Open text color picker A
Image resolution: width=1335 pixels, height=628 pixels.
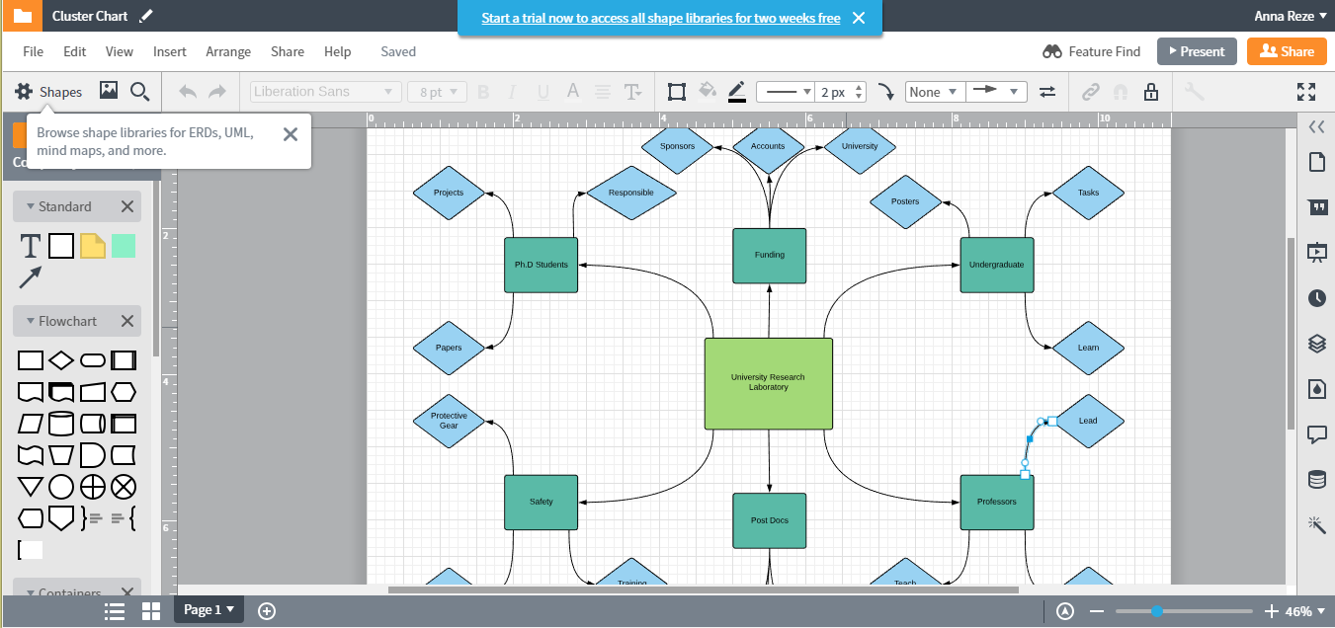pos(572,92)
